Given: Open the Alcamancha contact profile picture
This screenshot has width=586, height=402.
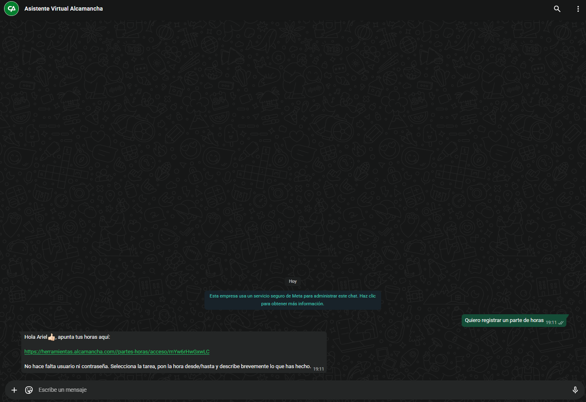Looking at the screenshot, I should point(11,9).
